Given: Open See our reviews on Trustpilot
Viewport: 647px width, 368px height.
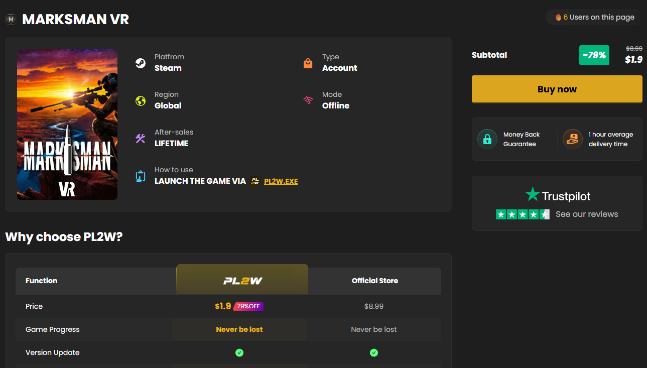Looking at the screenshot, I should point(587,214).
